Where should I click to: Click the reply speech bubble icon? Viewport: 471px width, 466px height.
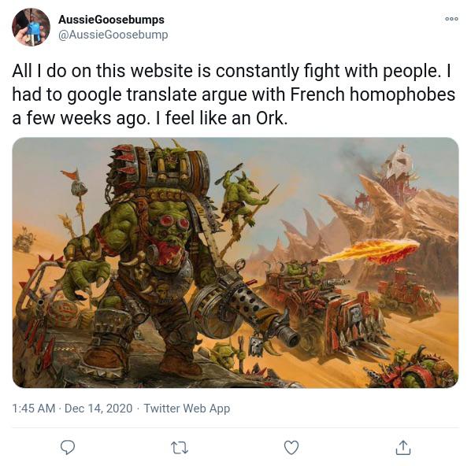coord(68,447)
